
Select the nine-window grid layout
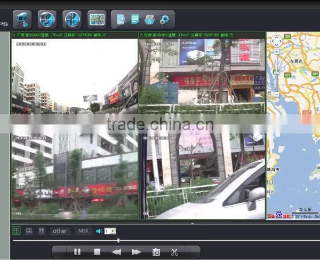[x=29, y=231]
